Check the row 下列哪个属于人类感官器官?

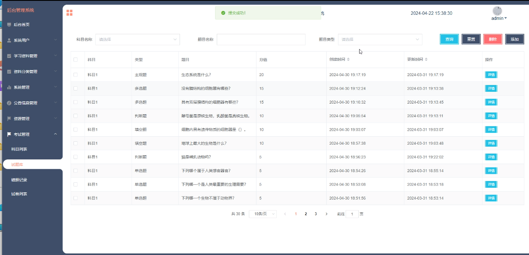(x=76, y=170)
